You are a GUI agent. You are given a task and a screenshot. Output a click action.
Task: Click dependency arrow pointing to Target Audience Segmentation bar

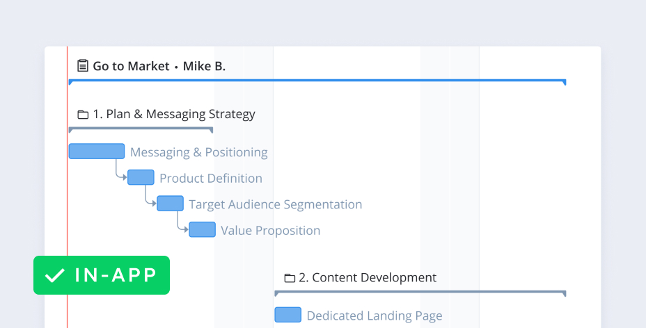(152, 204)
